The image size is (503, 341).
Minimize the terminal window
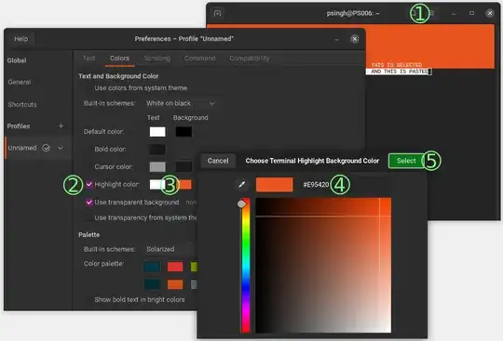pos(454,13)
